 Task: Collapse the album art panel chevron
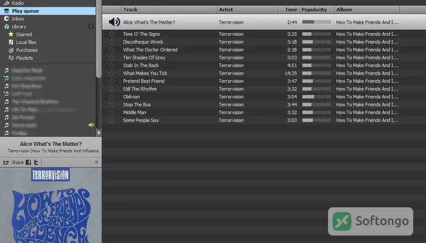[96, 162]
